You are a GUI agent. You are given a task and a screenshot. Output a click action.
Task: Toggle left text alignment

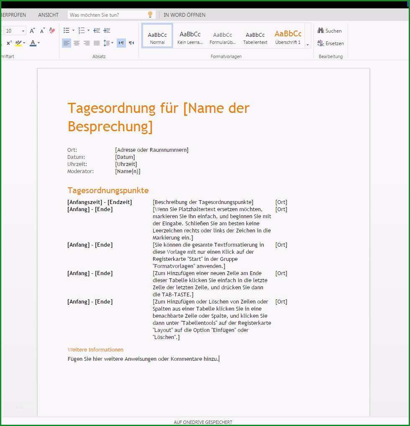pos(67,43)
